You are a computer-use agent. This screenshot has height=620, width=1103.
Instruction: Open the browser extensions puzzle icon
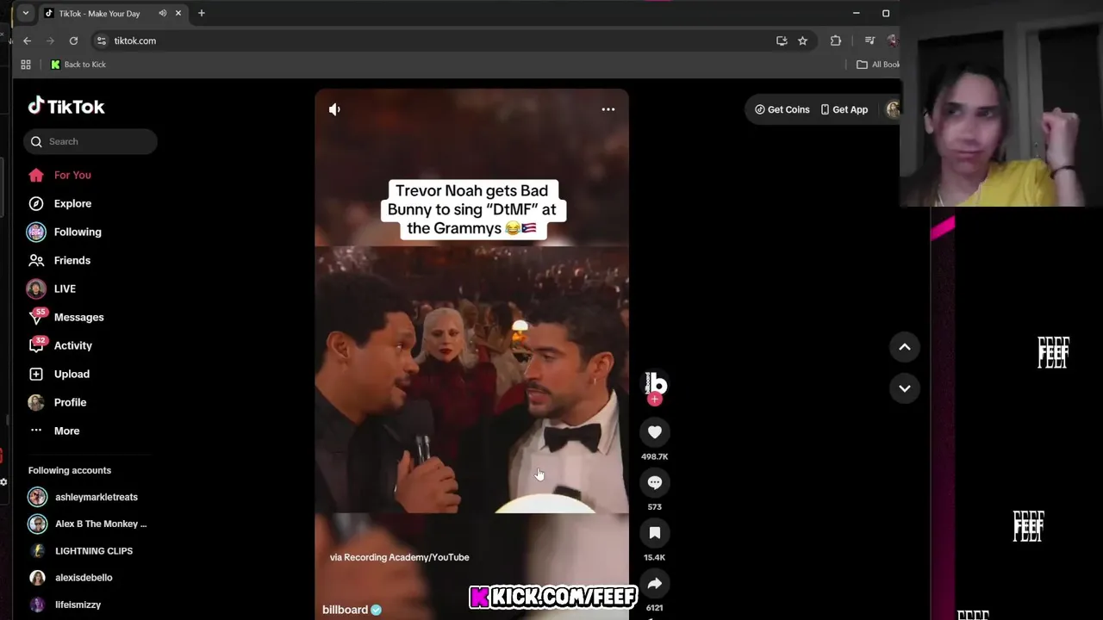pyautogui.click(x=835, y=40)
